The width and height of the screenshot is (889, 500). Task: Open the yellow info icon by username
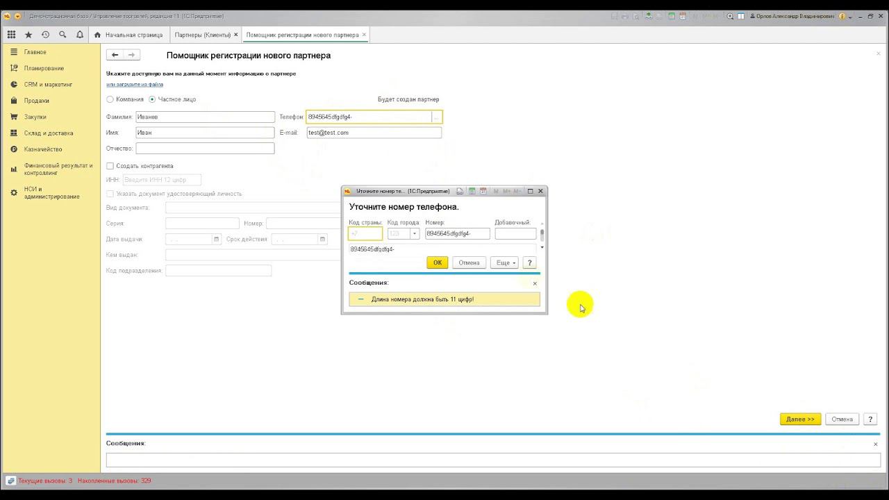point(842,16)
